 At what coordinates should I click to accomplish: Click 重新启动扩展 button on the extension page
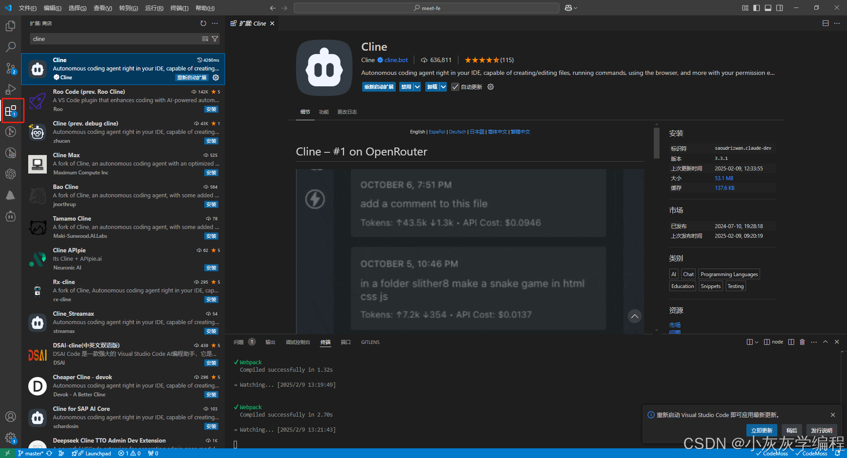[379, 87]
